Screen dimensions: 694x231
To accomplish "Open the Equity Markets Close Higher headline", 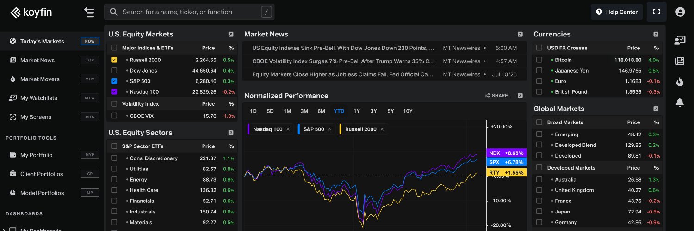I will click(343, 74).
